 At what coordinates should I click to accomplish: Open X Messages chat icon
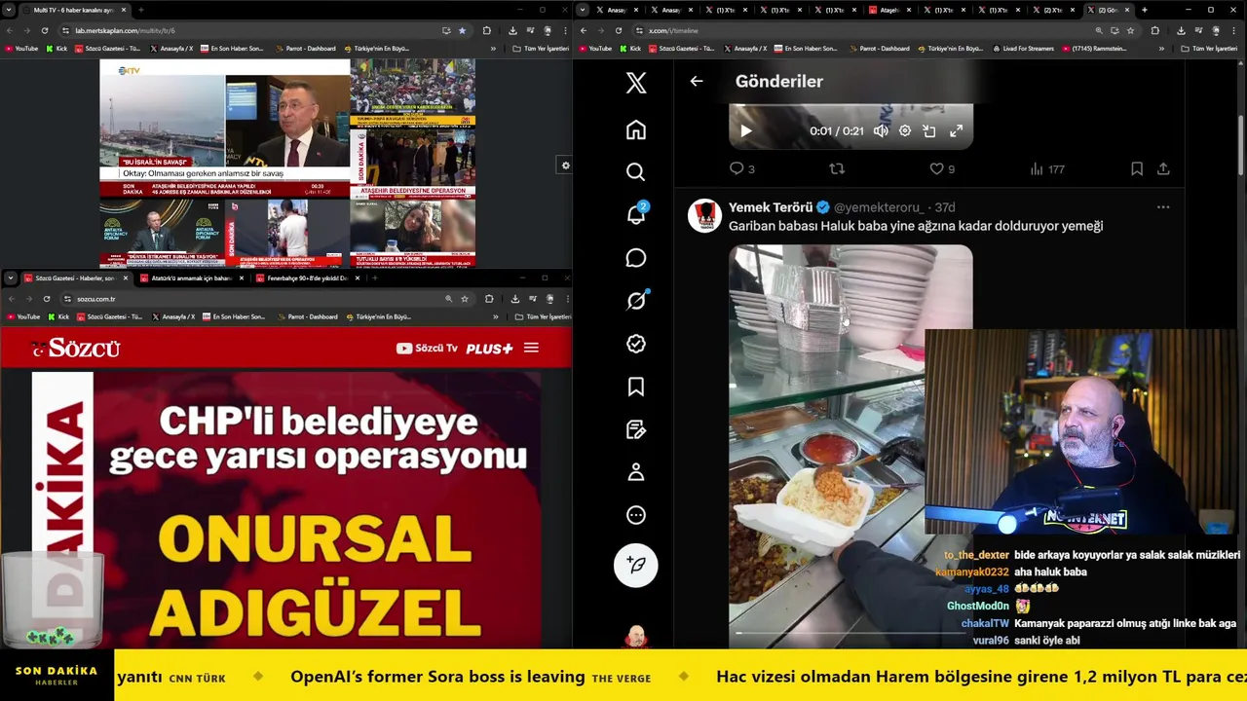636,258
